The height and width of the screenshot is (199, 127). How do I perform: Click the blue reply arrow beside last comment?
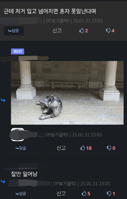tap(3, 181)
